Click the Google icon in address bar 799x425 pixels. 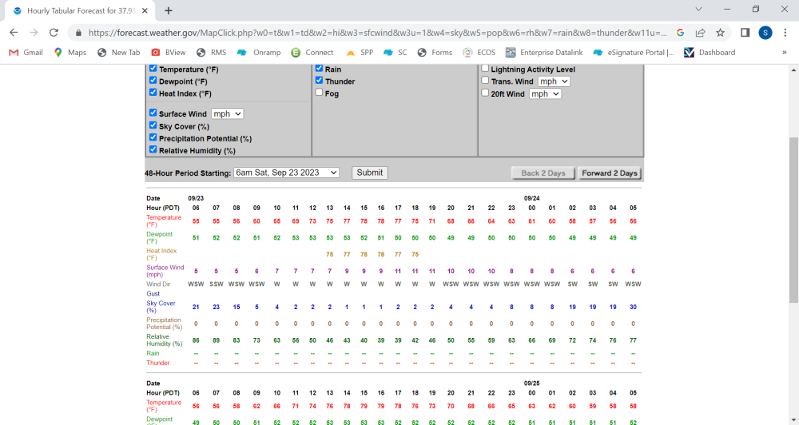click(x=680, y=33)
